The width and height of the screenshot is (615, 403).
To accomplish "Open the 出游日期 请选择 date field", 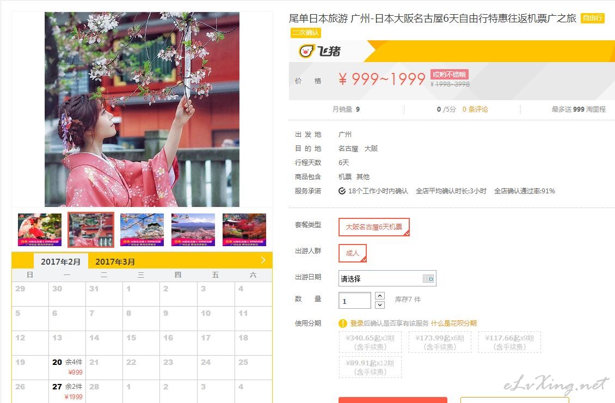I will coord(387,279).
